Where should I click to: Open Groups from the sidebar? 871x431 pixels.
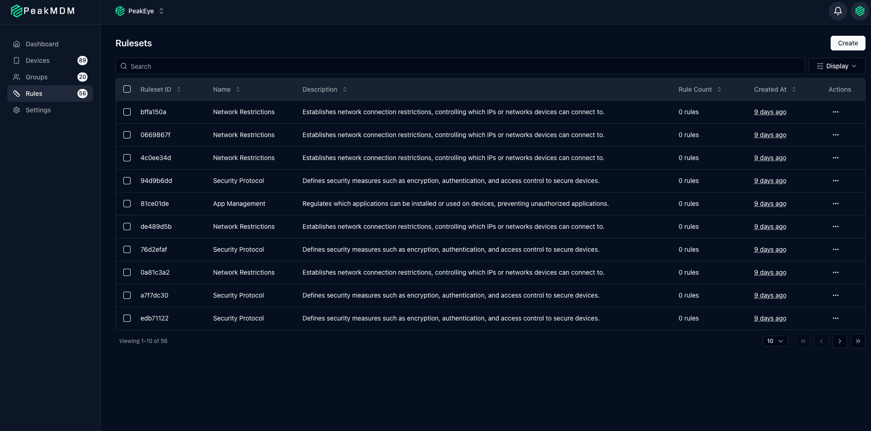(x=50, y=77)
